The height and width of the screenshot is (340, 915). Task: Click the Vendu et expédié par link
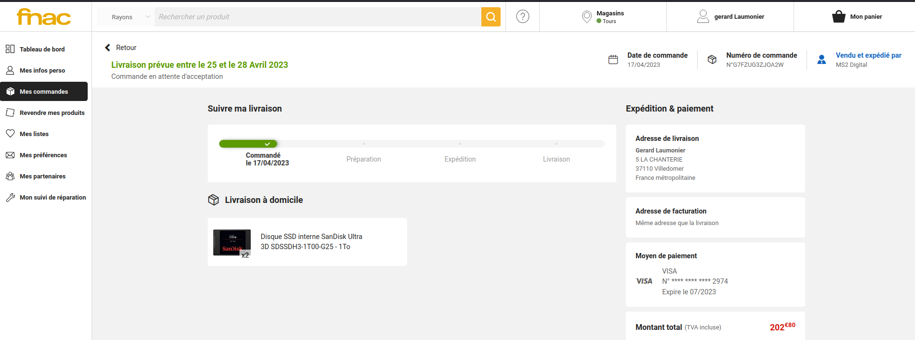coord(868,55)
